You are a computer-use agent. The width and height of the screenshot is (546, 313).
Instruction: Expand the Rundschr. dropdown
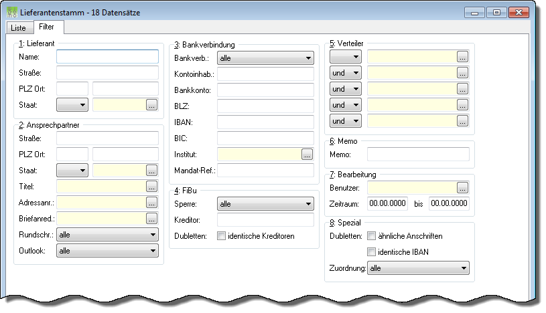pos(107,235)
